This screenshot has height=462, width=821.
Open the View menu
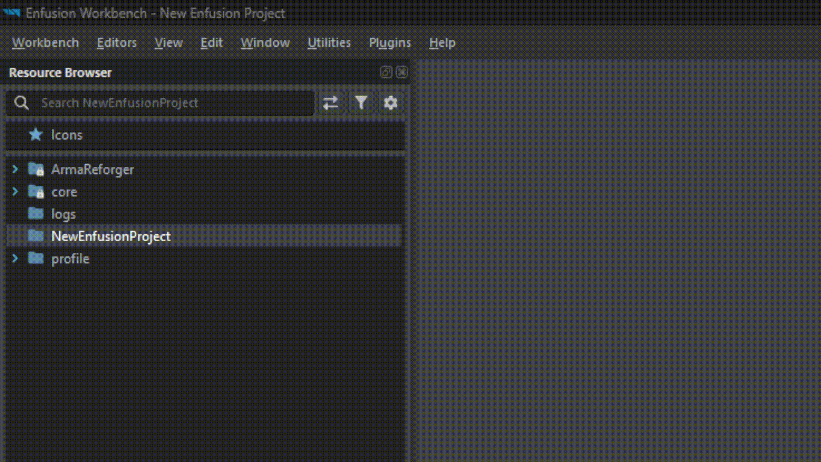(169, 43)
